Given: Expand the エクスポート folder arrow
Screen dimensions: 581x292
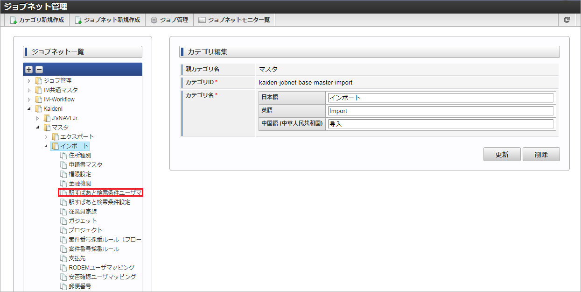Looking at the screenshot, I should pyautogui.click(x=46, y=137).
